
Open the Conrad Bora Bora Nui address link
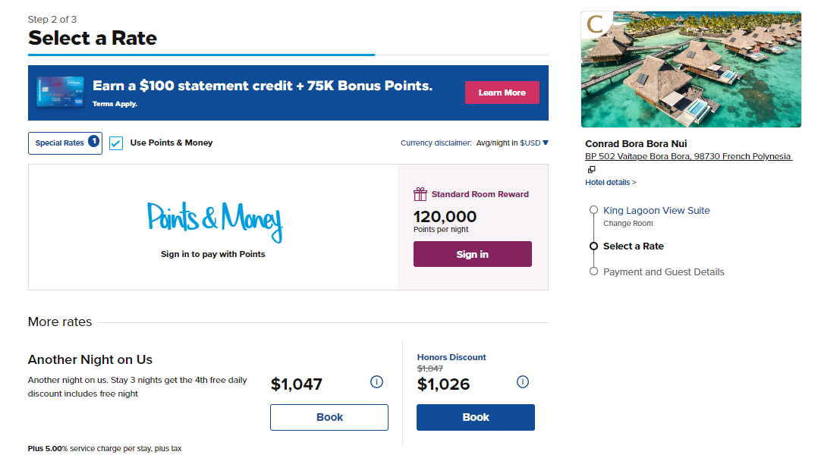[x=689, y=156]
